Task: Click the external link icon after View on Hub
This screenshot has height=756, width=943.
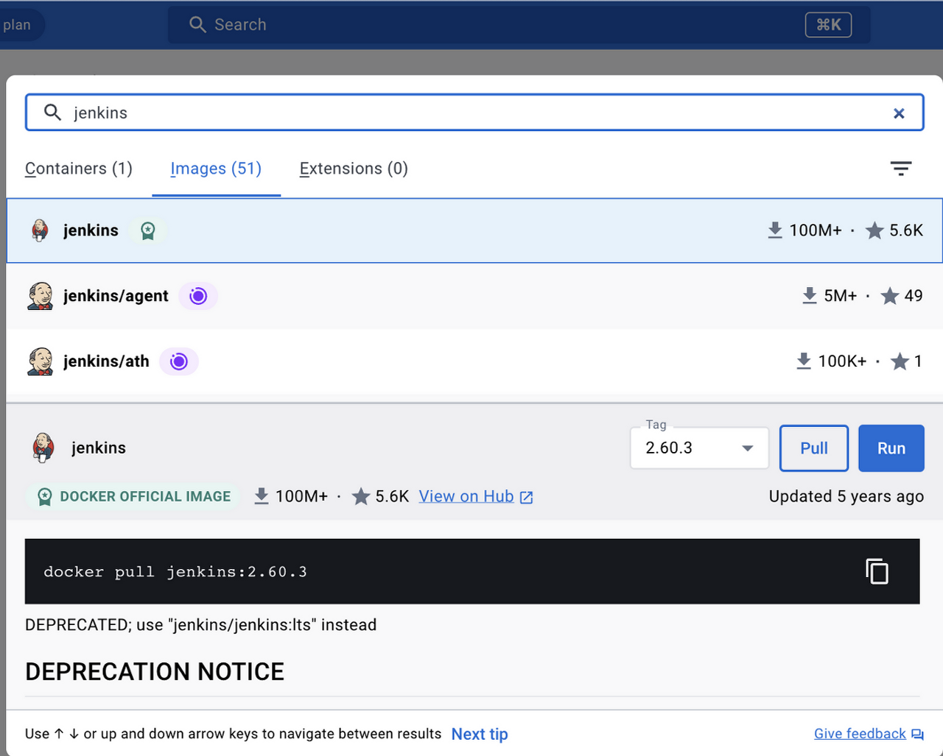Action: 526,498
